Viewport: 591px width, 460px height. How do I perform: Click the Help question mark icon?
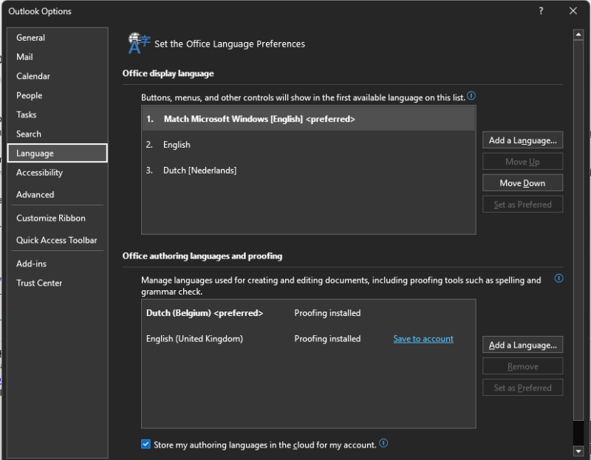(x=541, y=11)
